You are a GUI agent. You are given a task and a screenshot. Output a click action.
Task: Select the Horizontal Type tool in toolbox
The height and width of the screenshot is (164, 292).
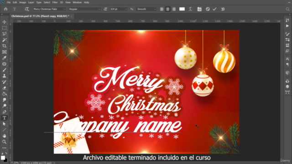coord(4,118)
